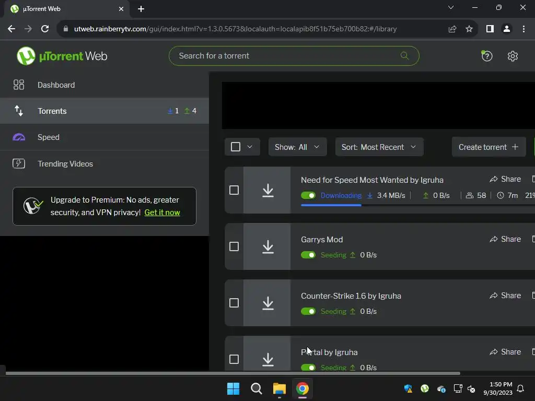Click the Need for Speed download progress bar
The width and height of the screenshot is (535, 401).
point(418,205)
